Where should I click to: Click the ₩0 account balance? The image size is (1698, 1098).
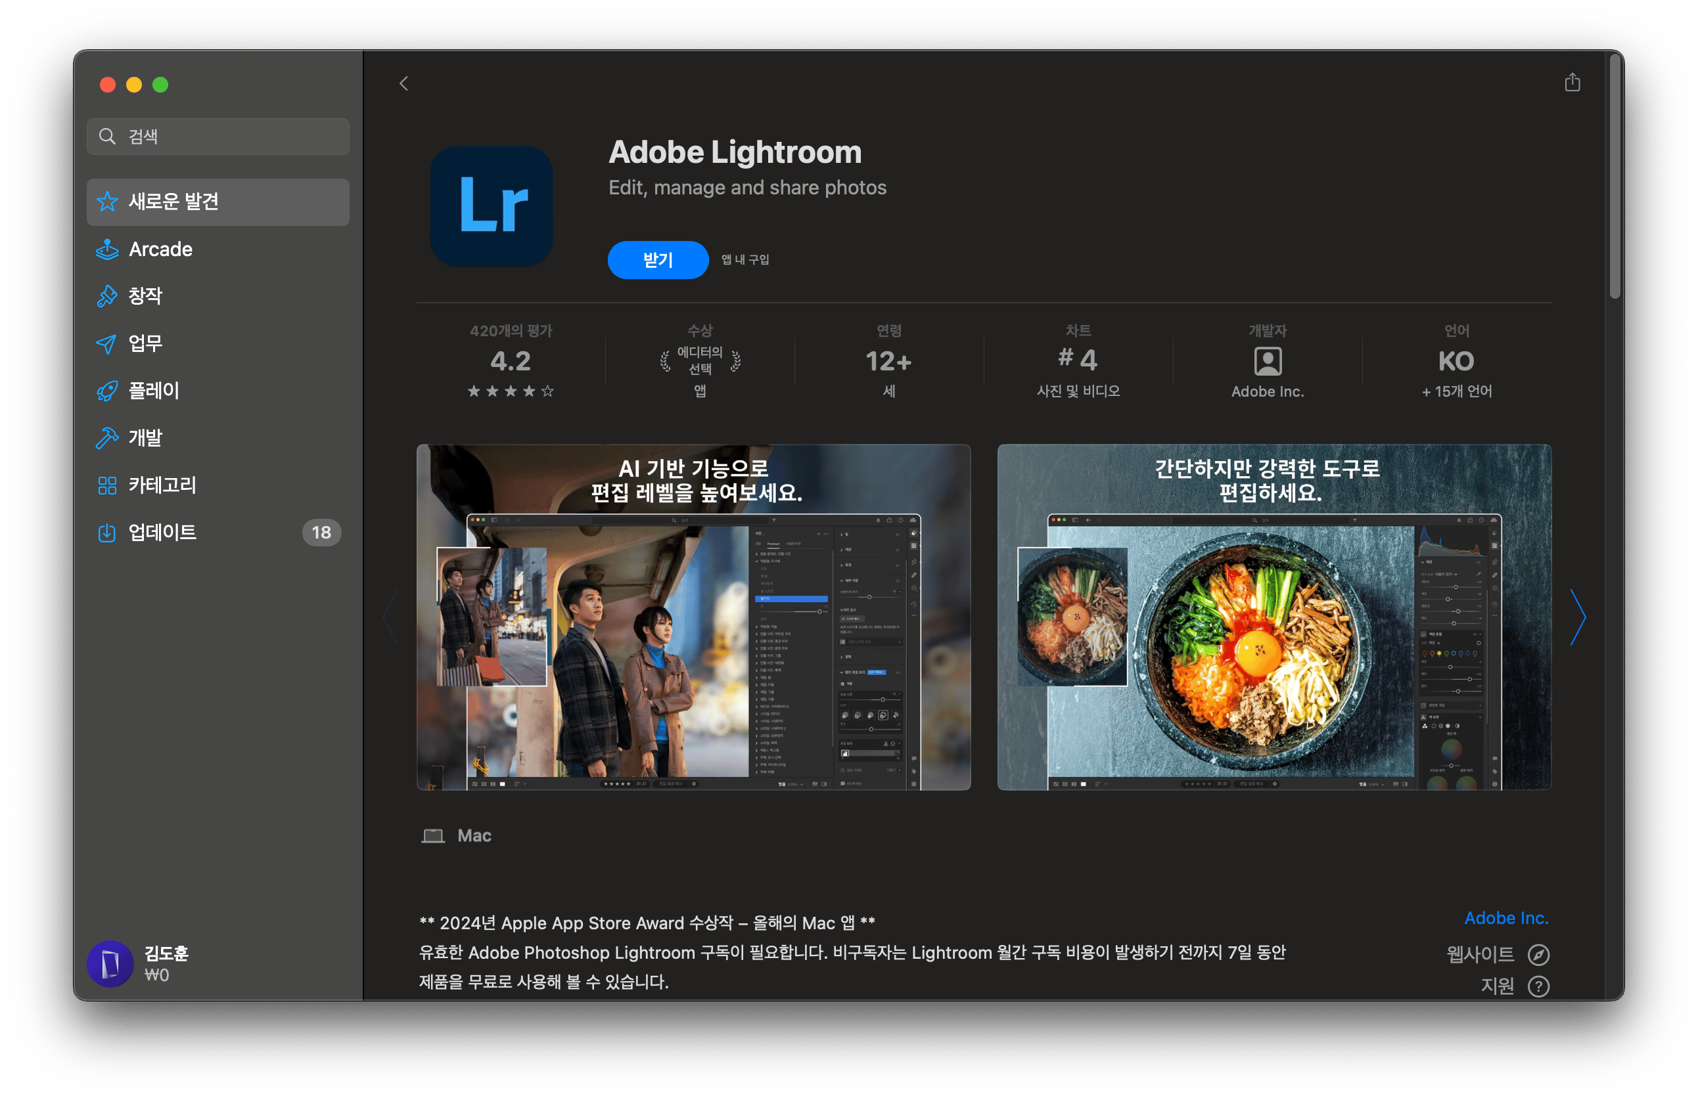(157, 975)
